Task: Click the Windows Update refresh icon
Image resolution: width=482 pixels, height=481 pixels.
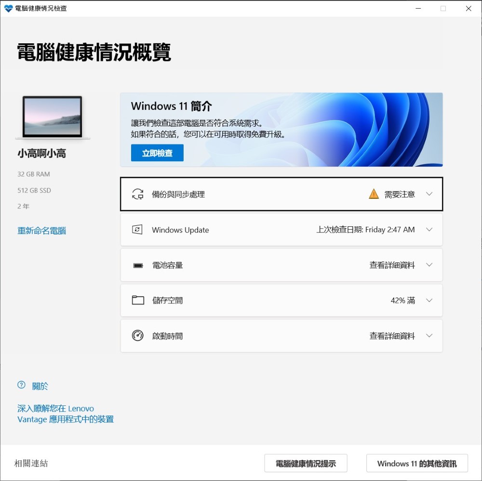Action: coord(137,230)
